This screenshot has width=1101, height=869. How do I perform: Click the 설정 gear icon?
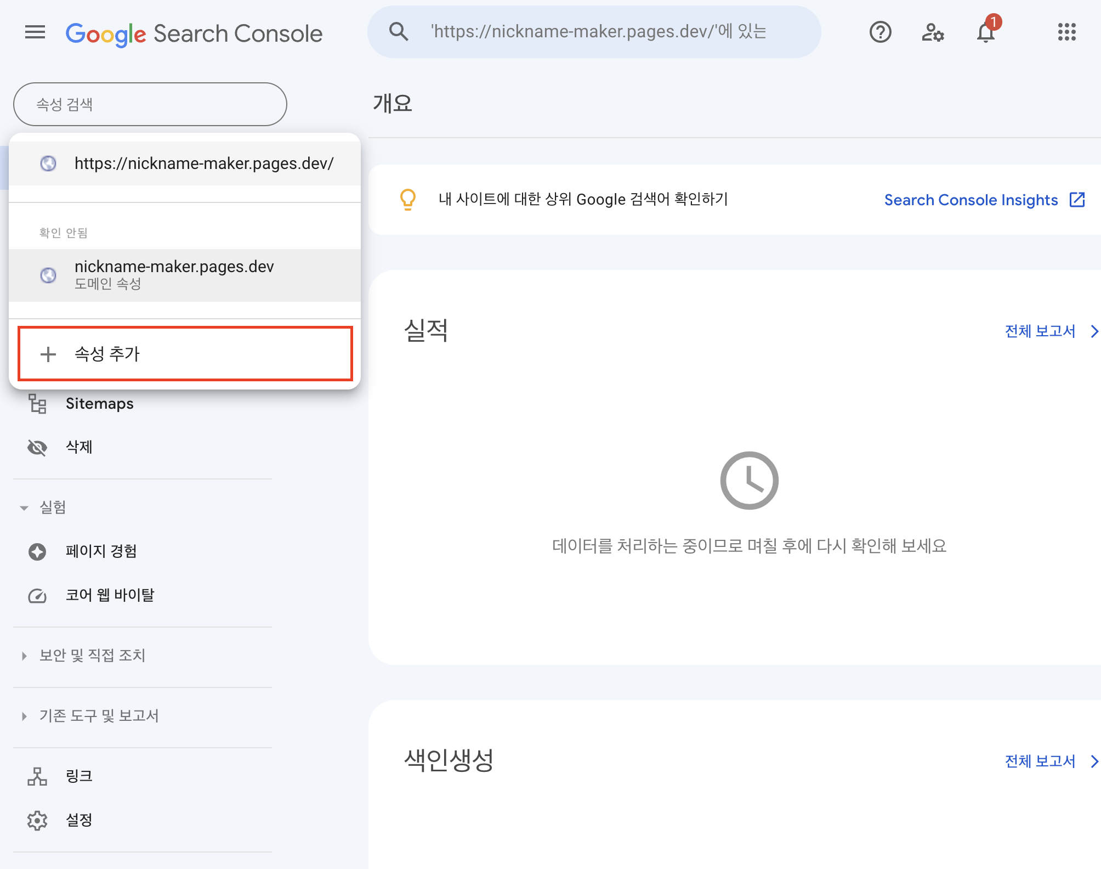37,820
